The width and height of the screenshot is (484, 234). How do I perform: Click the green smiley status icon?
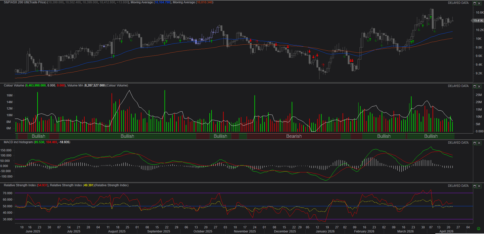pyautogui.click(x=478, y=229)
